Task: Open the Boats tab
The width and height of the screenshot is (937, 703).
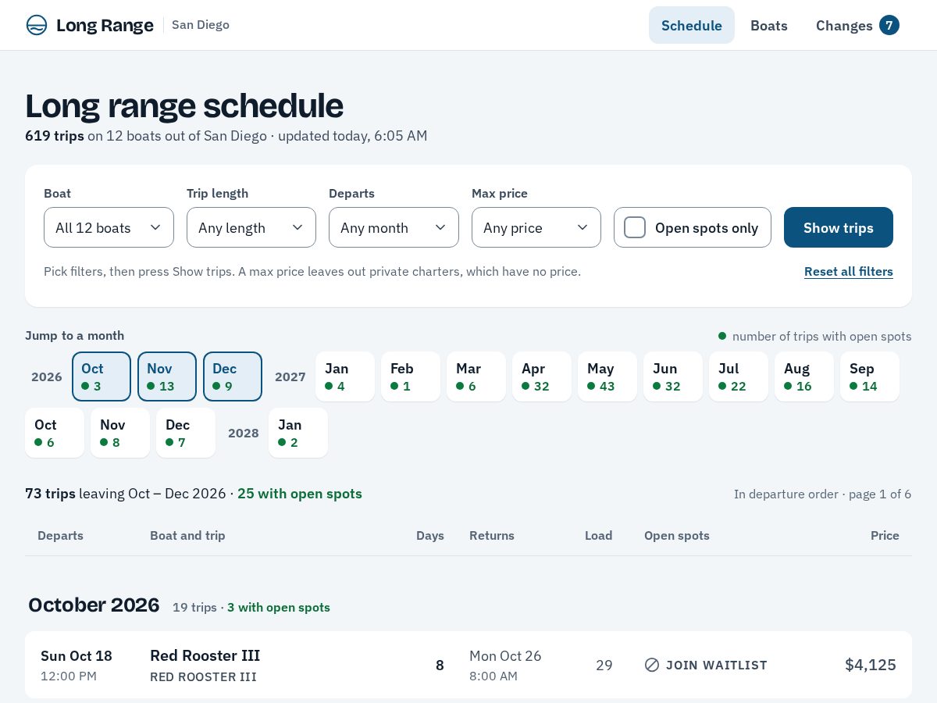Action: pos(769,25)
